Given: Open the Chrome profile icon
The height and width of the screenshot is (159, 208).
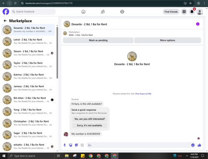Looking at the screenshot, I should [x=198, y=3].
